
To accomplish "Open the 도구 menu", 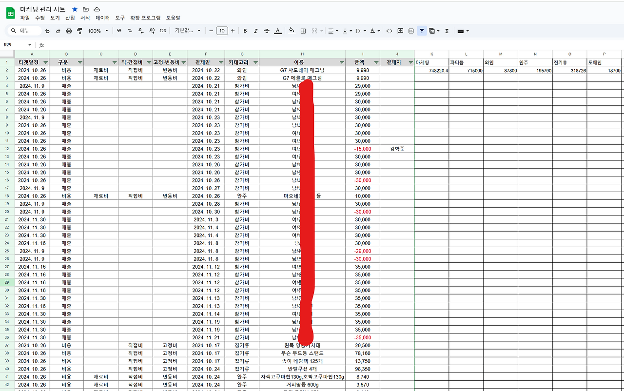I will tap(120, 18).
